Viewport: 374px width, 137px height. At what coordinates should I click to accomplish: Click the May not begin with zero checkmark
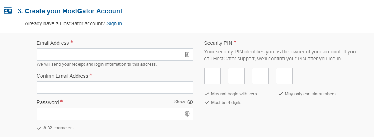[x=207, y=94]
